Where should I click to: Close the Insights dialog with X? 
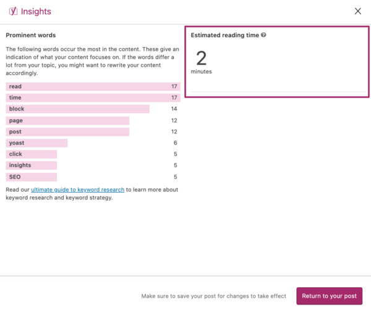(x=358, y=11)
